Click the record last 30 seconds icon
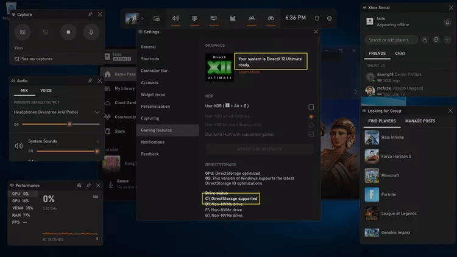The height and width of the screenshot is (257, 457). [x=46, y=32]
